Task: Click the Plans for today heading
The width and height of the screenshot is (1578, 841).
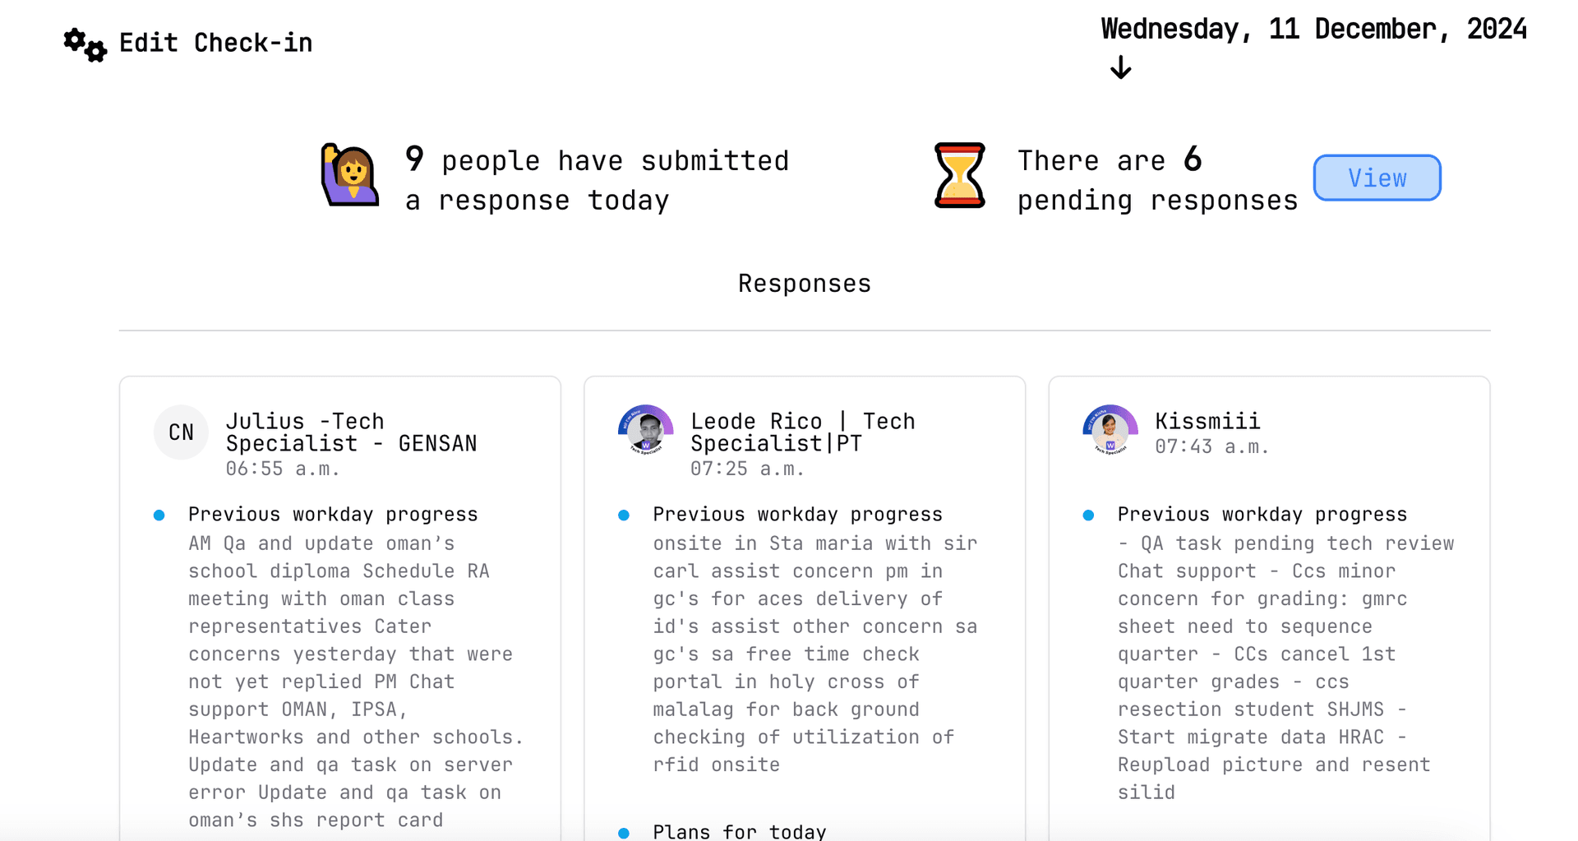Action: (x=739, y=831)
